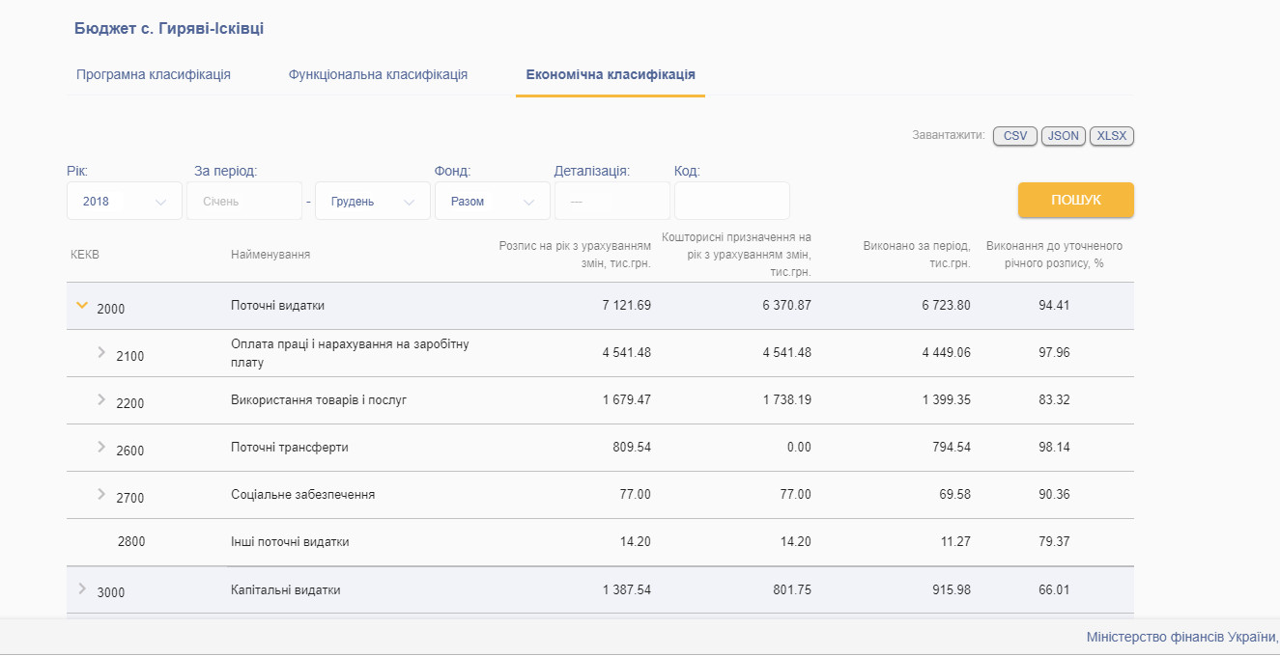Screen dimensions: 1280x656
Task: Open the Фонд Разом dropdown
Action: point(493,201)
